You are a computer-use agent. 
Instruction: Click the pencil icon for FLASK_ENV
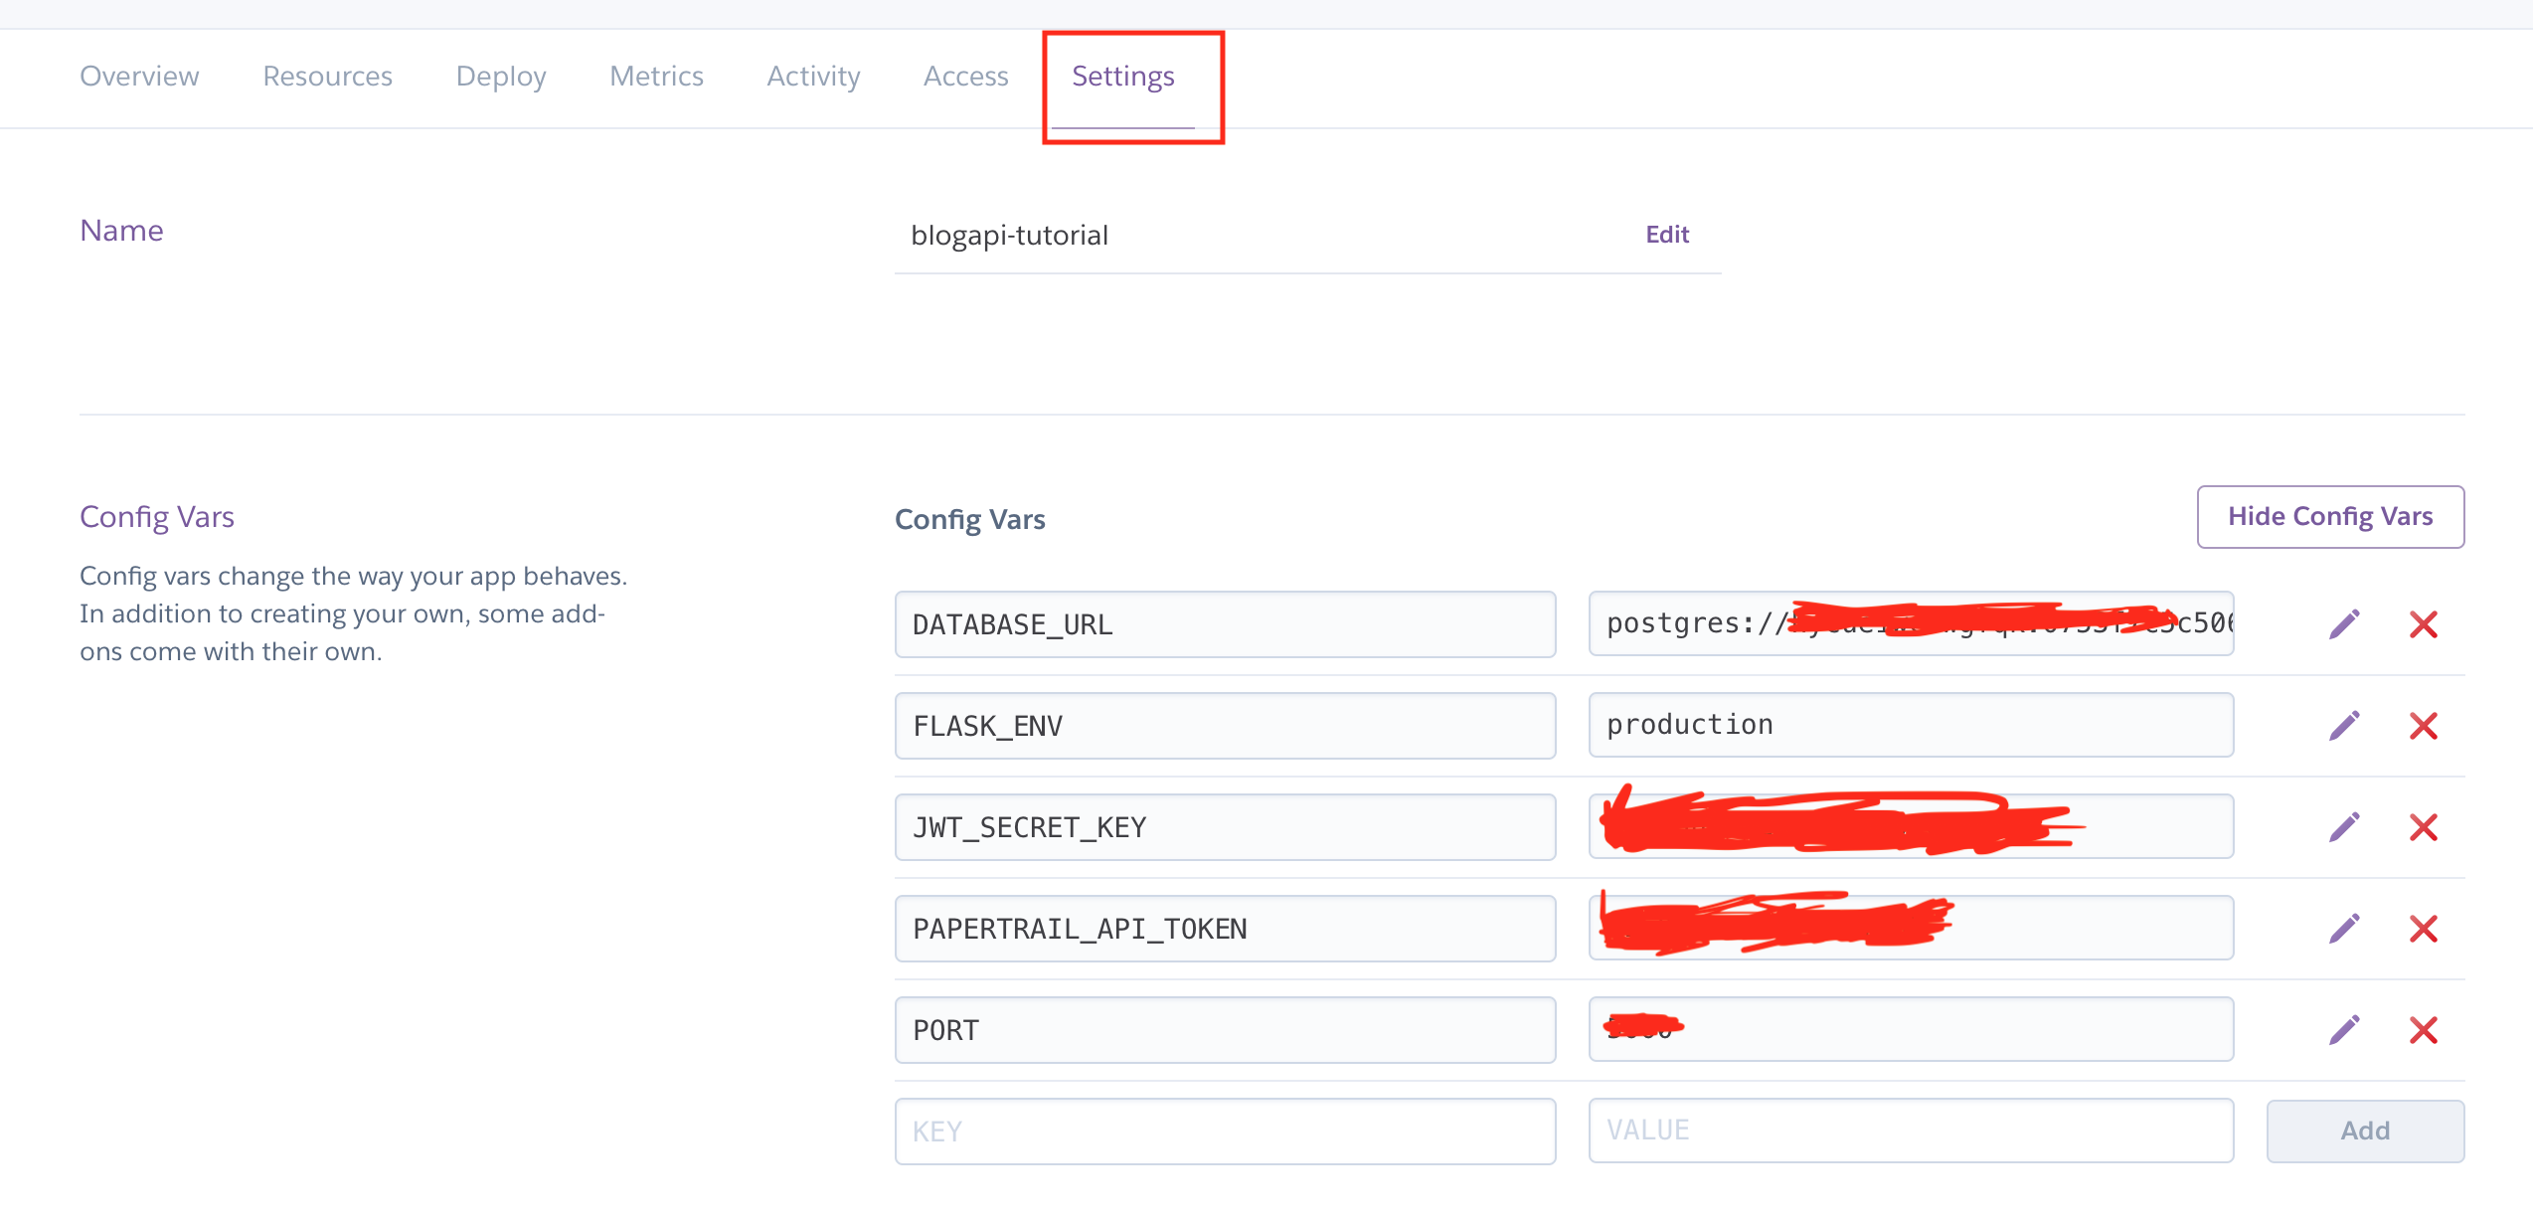[x=2344, y=726]
